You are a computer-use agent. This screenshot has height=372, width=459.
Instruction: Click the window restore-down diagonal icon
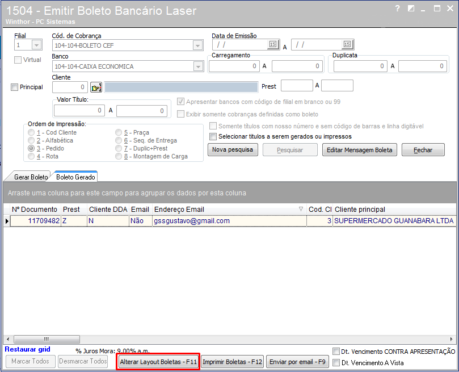[411, 9]
